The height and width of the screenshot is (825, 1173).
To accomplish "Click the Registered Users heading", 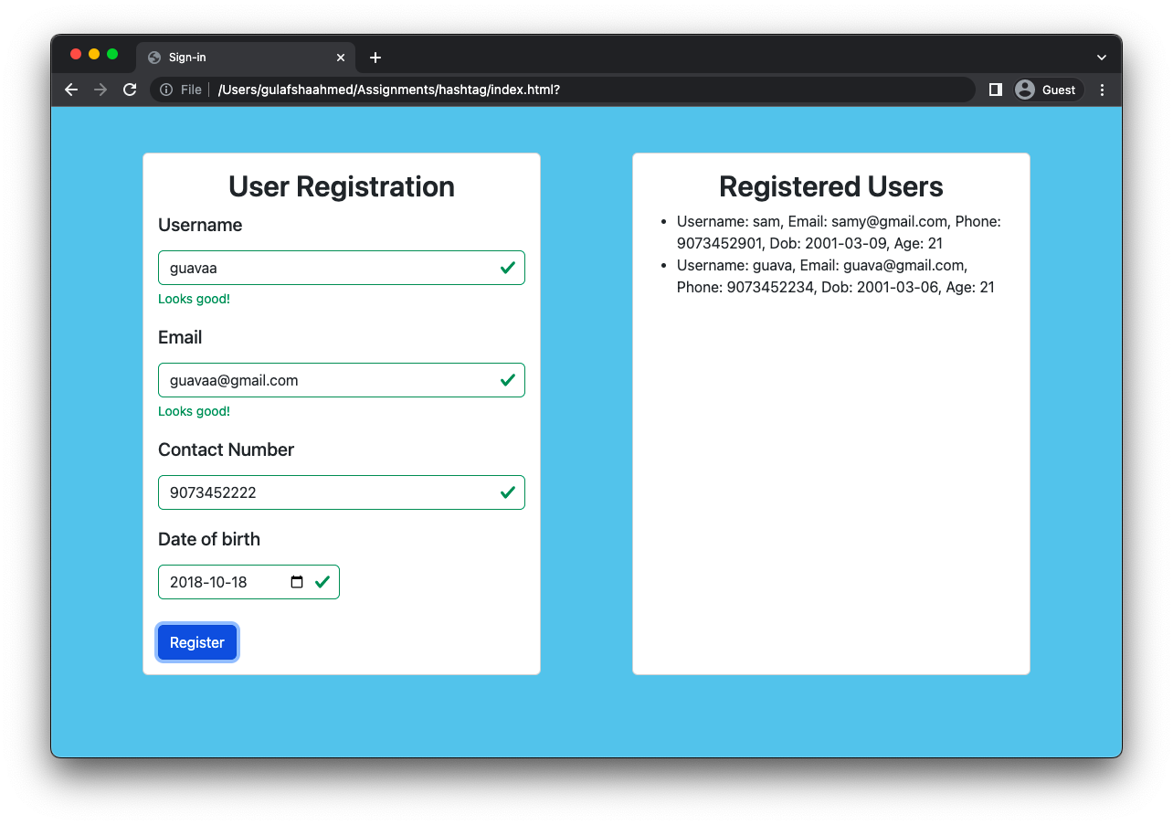I will (831, 186).
